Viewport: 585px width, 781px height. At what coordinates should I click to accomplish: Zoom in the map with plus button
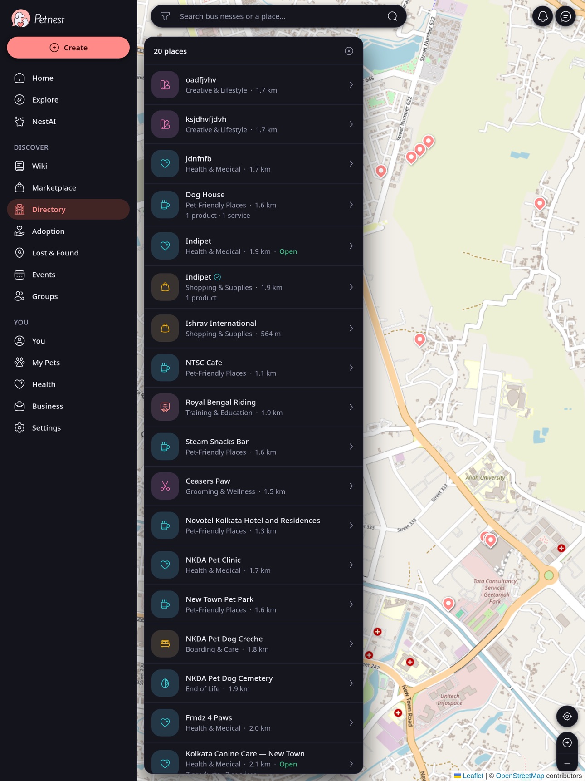567,742
